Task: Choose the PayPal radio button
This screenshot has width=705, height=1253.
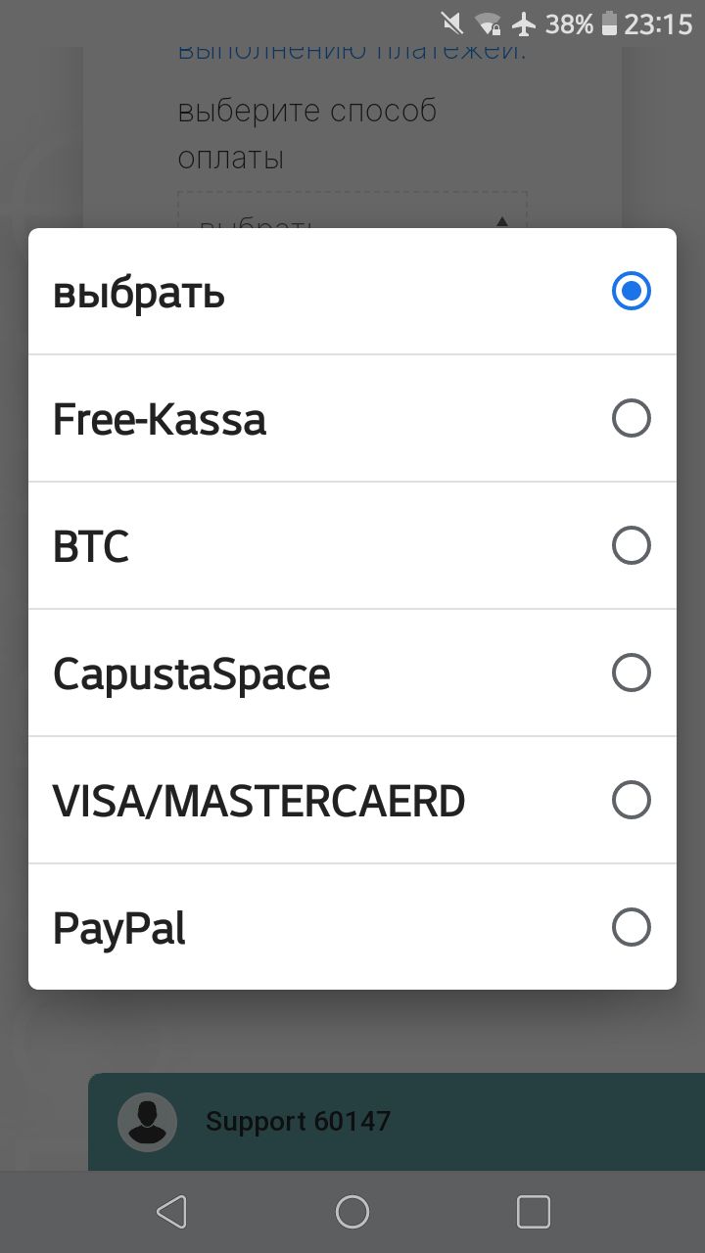Action: tap(631, 927)
